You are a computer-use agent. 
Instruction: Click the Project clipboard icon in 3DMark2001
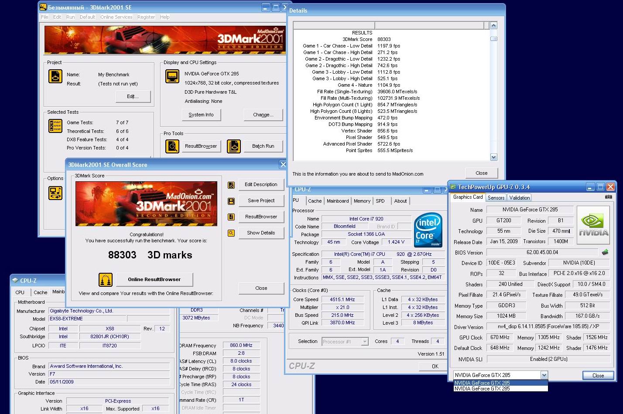[55, 76]
